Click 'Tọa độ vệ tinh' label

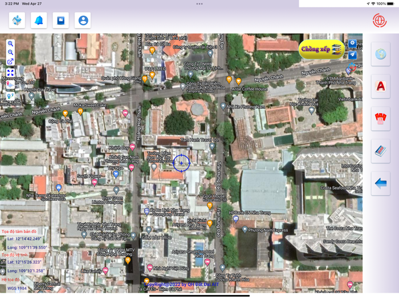[14, 255]
